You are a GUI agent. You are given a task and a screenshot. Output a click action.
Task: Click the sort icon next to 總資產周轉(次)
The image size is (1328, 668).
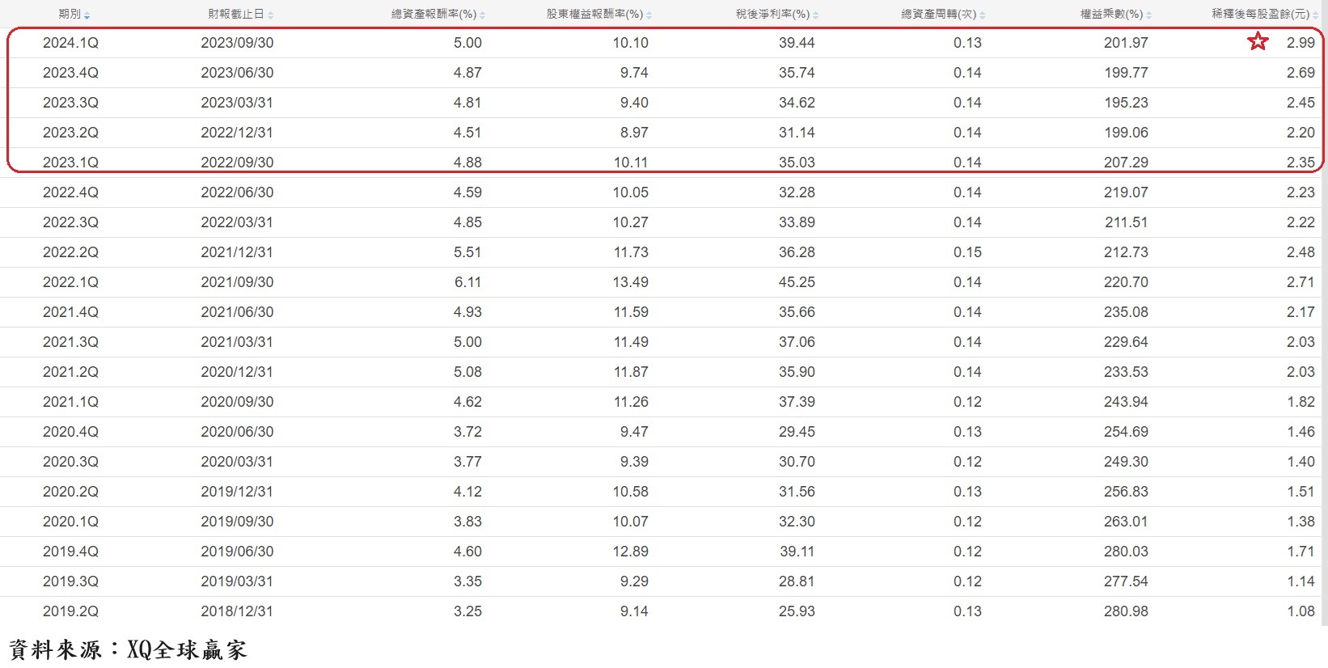(982, 15)
